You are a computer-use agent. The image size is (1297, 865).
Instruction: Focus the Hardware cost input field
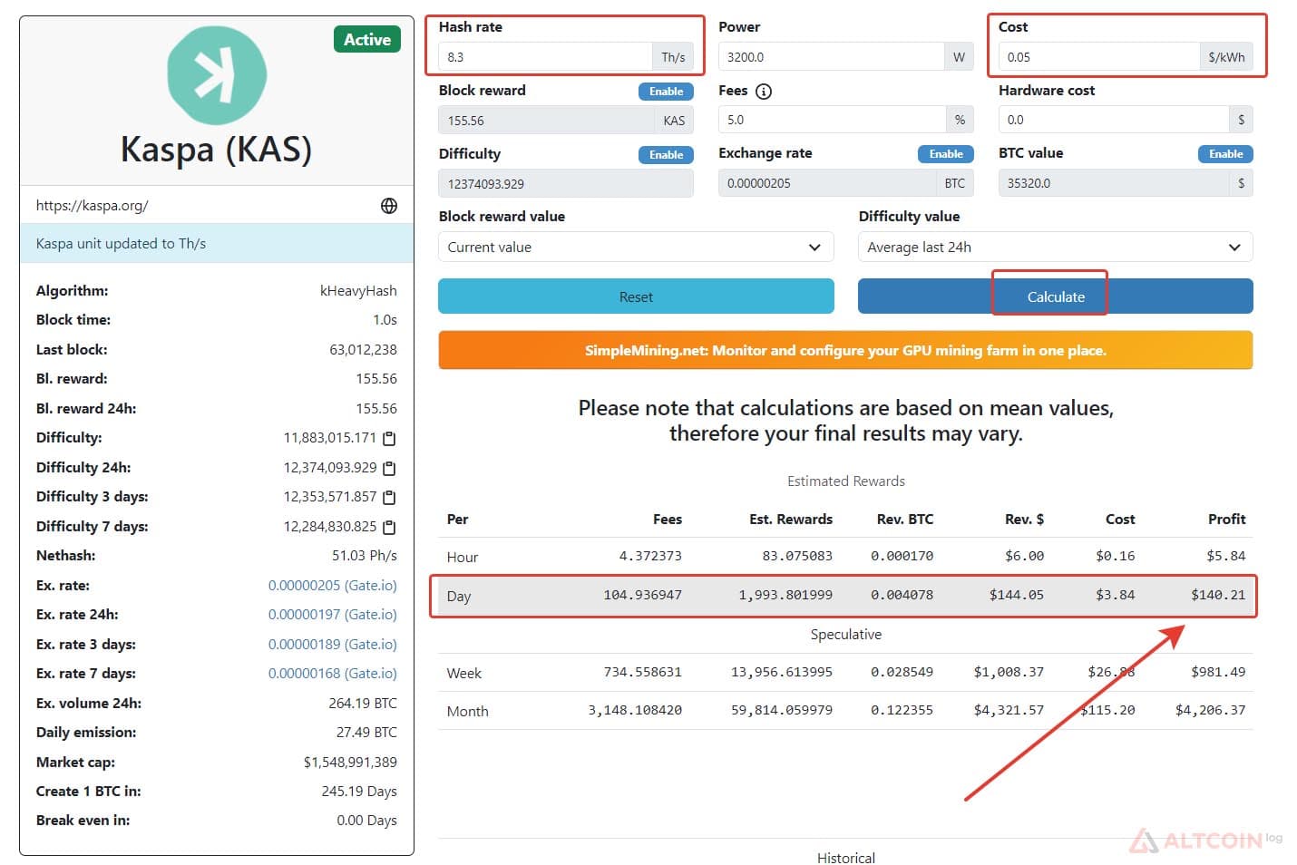pyautogui.click(x=1114, y=120)
